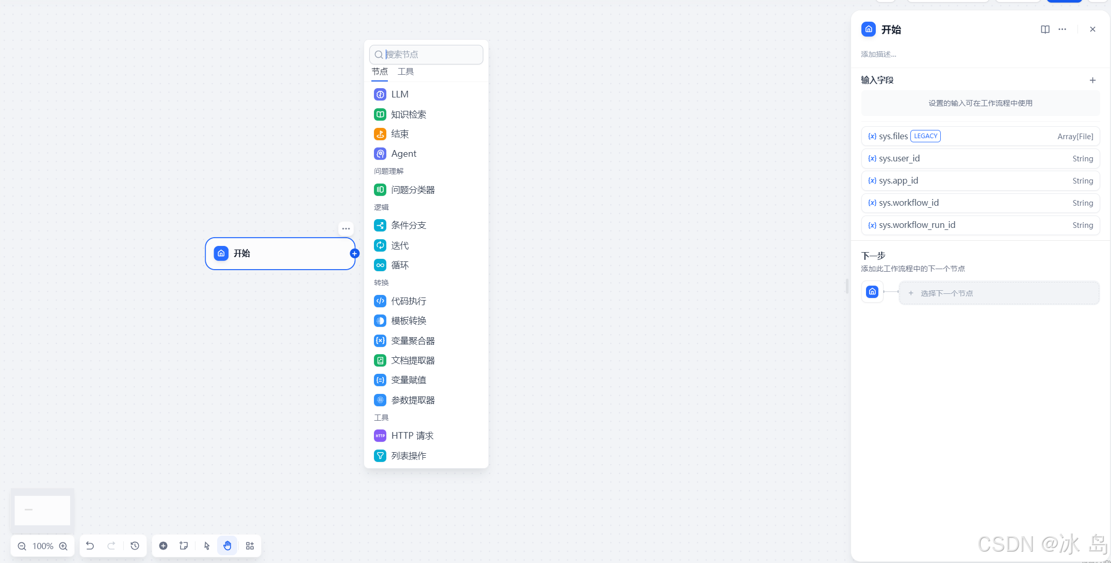Select the LLM node icon

pyautogui.click(x=380, y=94)
